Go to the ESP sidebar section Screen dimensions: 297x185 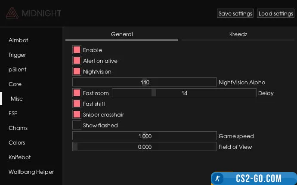click(13, 113)
